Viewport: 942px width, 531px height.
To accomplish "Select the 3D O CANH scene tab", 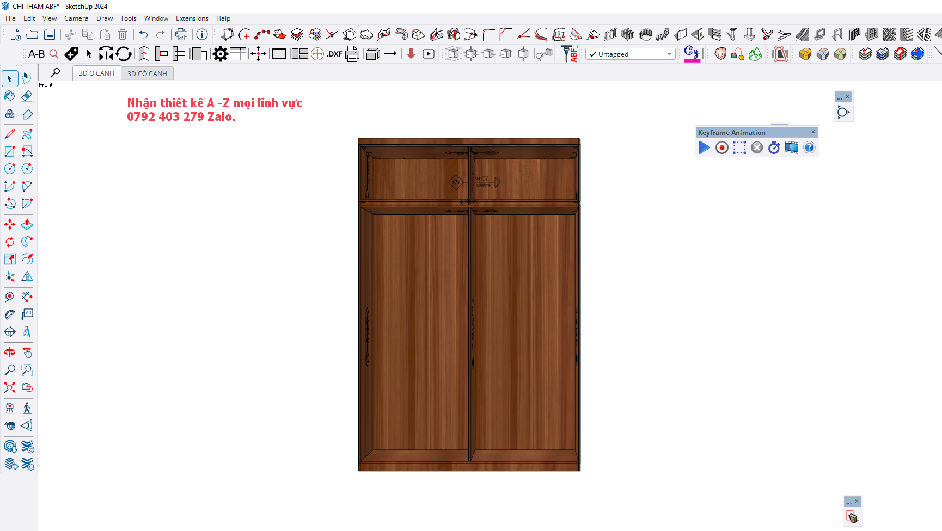I will [x=96, y=73].
